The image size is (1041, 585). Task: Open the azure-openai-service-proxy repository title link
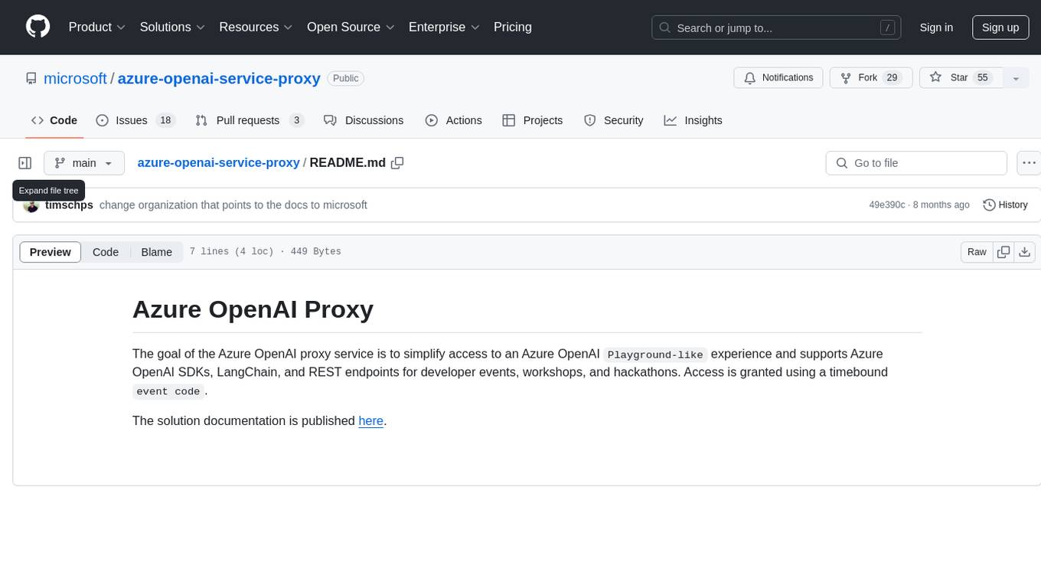coord(219,78)
